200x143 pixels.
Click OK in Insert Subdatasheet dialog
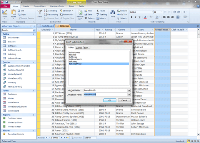pos(110,100)
